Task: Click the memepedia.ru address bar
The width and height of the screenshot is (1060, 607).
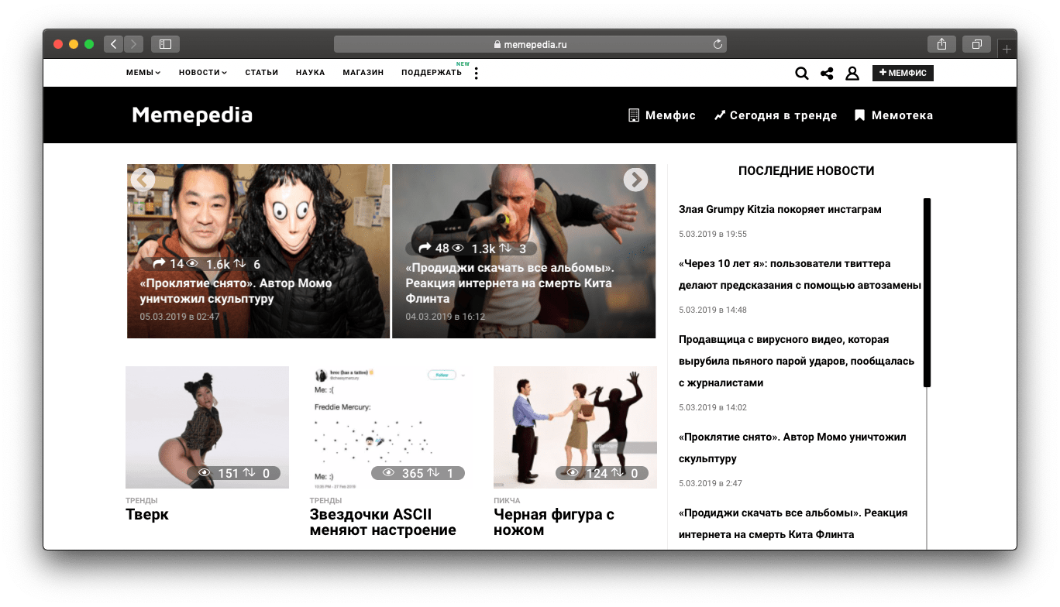Action: click(x=530, y=44)
